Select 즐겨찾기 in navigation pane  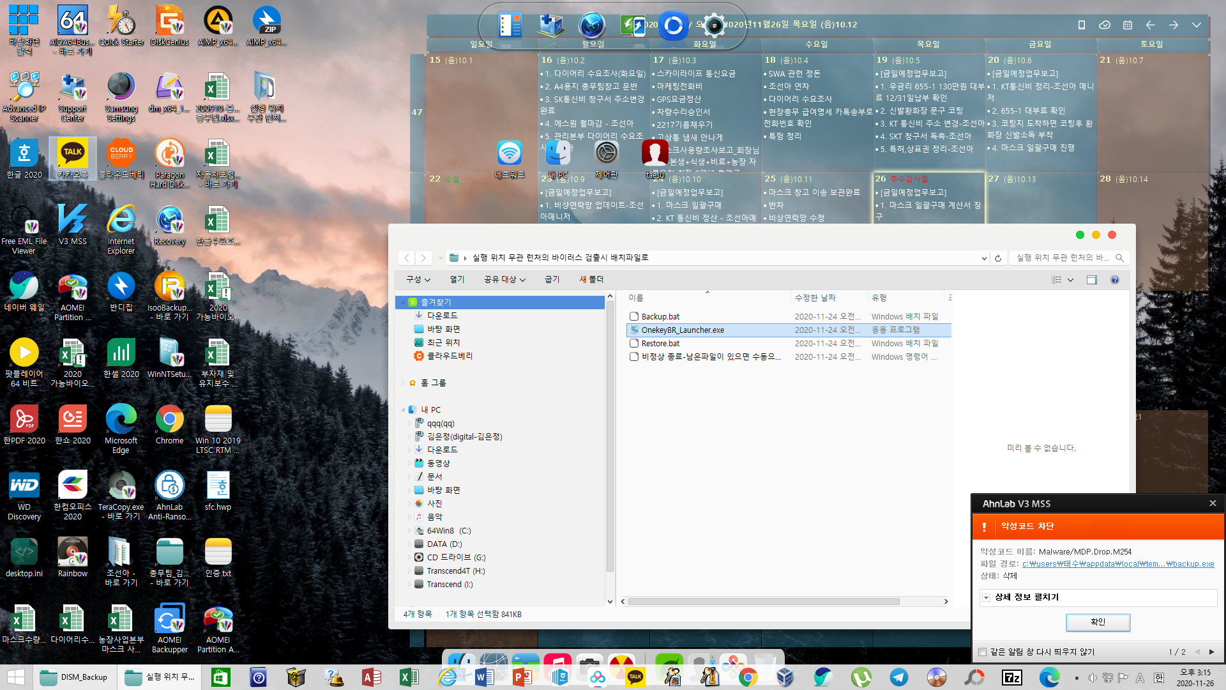pyautogui.click(x=499, y=303)
